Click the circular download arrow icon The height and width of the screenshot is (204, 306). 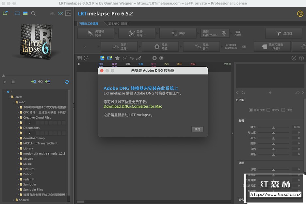click(301, 58)
